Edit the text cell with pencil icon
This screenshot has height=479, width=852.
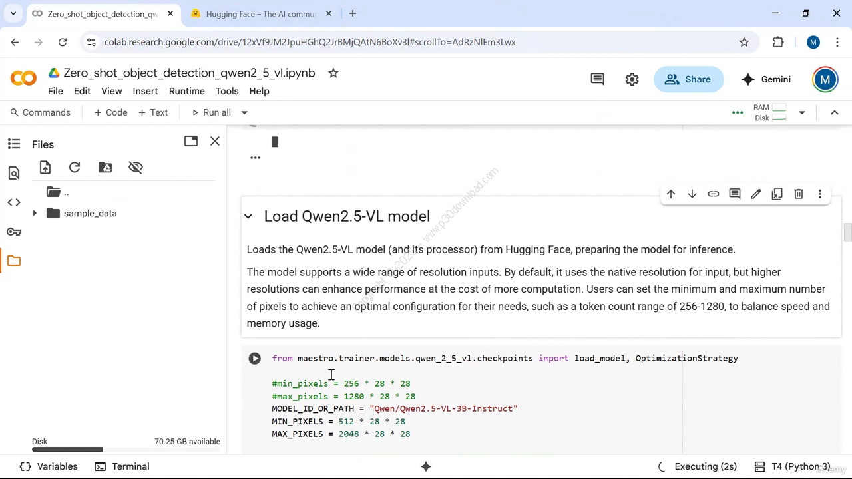tap(756, 194)
